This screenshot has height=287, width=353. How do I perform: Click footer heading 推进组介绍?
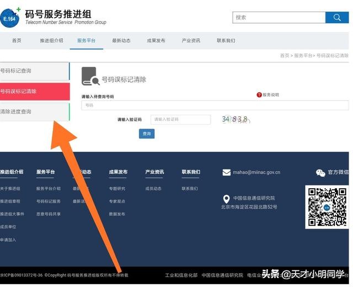[12, 172]
